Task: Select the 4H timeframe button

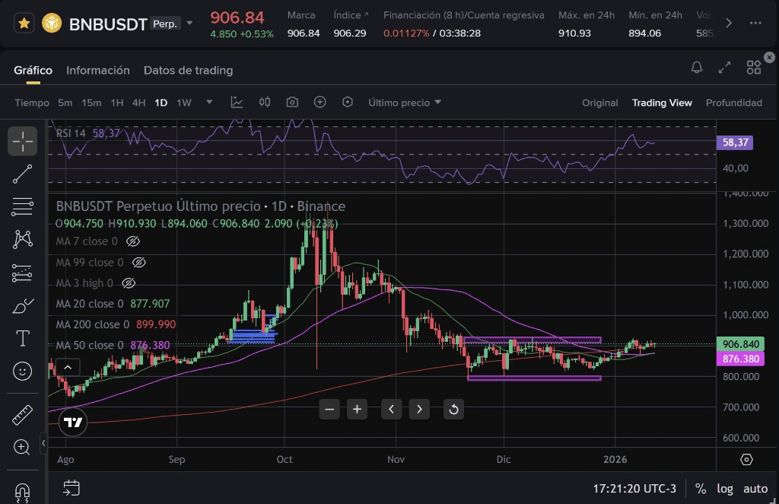Action: [138, 102]
